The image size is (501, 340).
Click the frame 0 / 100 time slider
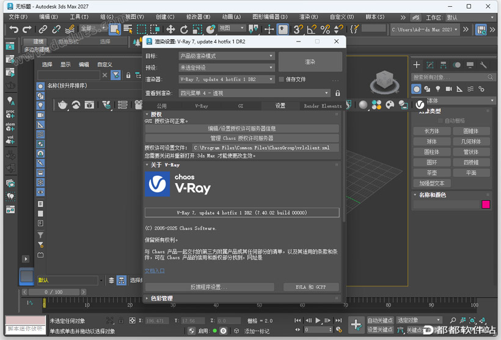pyautogui.click(x=54, y=292)
